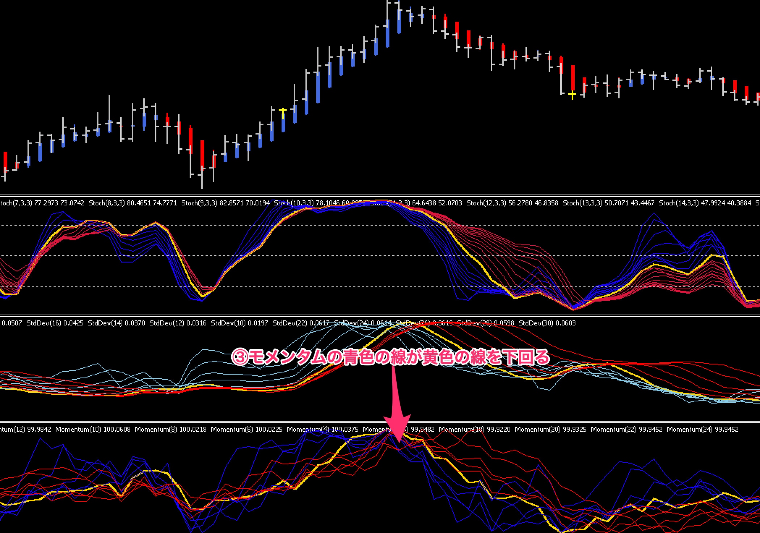This screenshot has width=760, height=533.
Task: Click the Momentum(22) 99.9452 label
Action: click(x=627, y=429)
